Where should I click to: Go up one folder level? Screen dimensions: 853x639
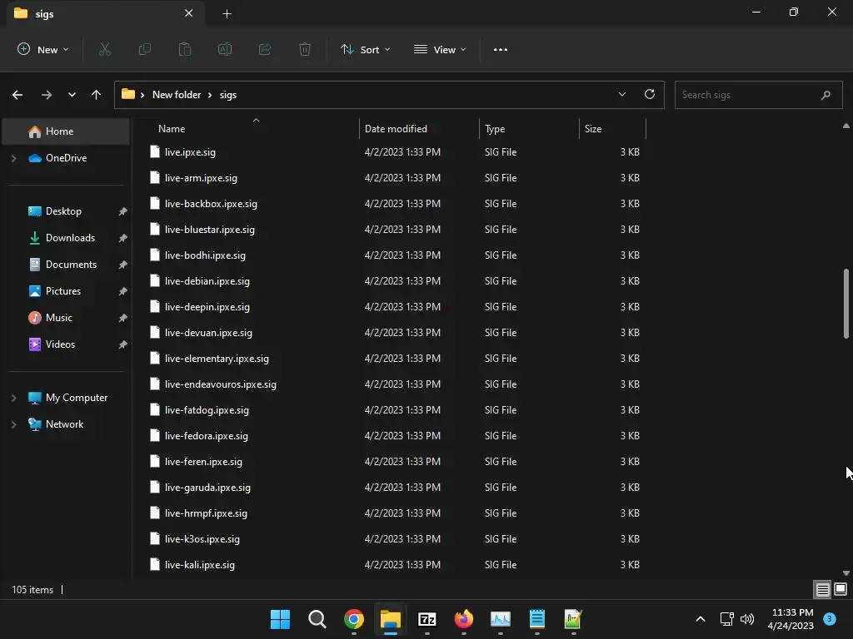click(97, 95)
